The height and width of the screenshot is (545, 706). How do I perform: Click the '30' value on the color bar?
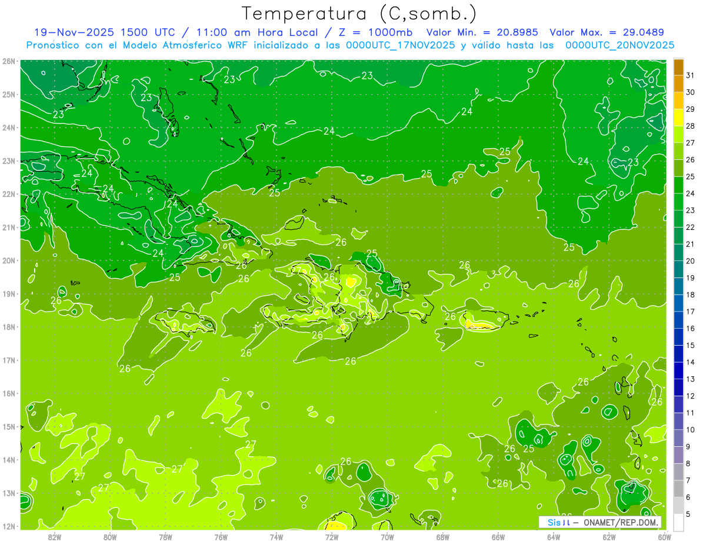[691, 92]
